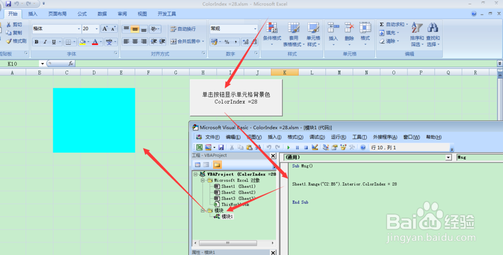This screenshot has width=503, height=255.
Task: Open Project Explorer from VBA toolbar
Action: point(326,148)
